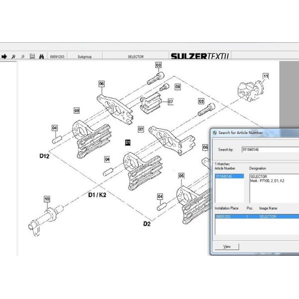The height and width of the screenshot is (299, 299).
Task: Click part callout 10 in diagram
Action: (47, 200)
